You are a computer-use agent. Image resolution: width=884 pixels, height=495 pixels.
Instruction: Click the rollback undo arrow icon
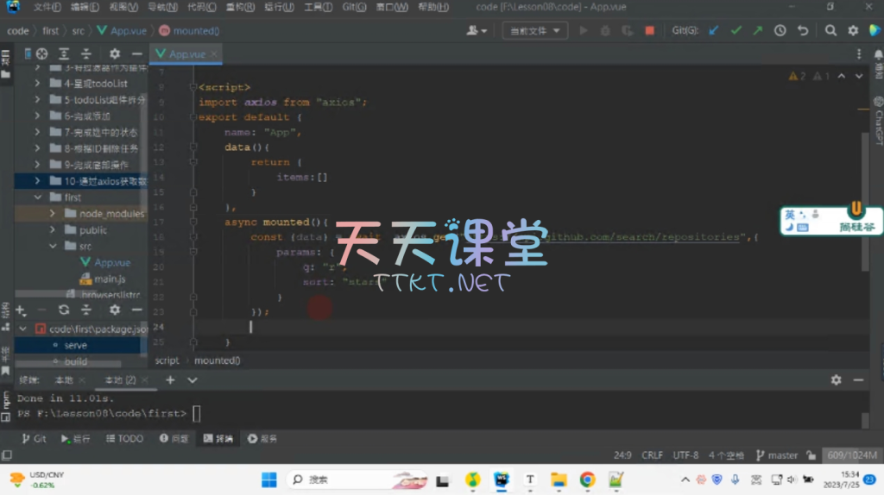tap(803, 30)
